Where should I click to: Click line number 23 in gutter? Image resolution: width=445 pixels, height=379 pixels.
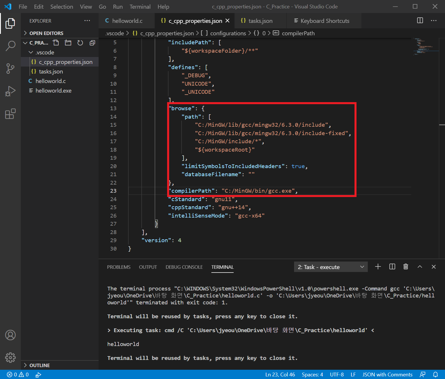point(113,191)
